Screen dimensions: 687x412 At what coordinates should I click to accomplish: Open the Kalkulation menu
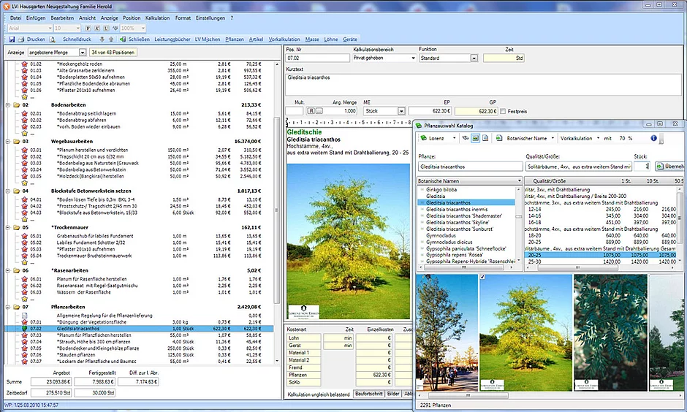click(156, 17)
